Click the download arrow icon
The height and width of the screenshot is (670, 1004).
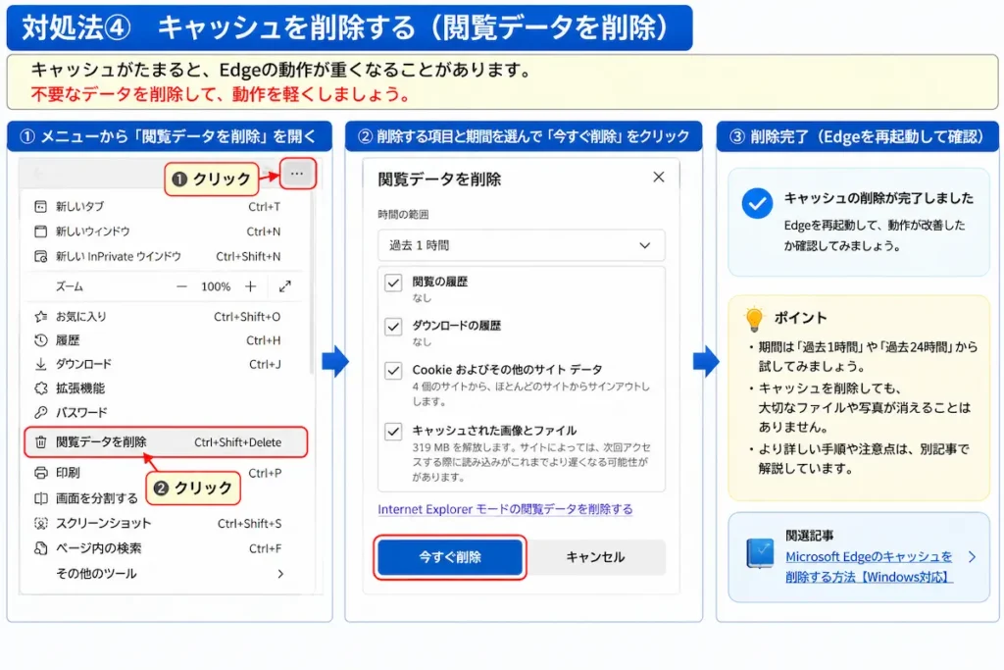[x=40, y=364]
